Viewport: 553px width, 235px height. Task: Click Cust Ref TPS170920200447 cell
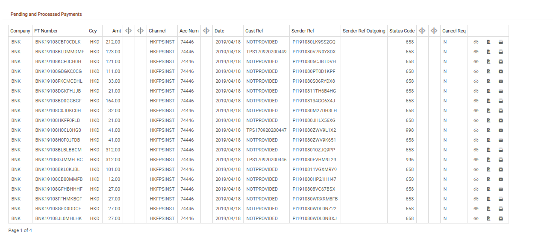coord(266,130)
